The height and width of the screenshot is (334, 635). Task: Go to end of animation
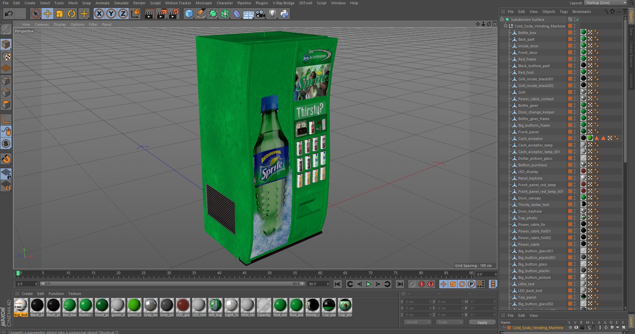(400, 284)
